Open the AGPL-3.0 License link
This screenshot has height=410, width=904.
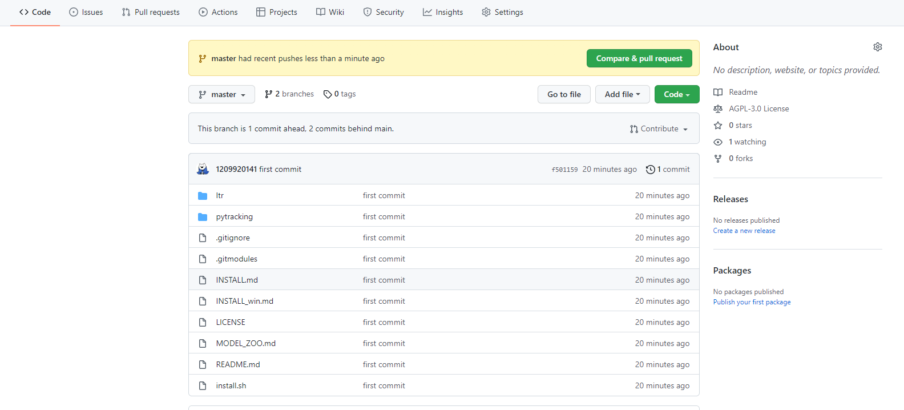(751, 108)
